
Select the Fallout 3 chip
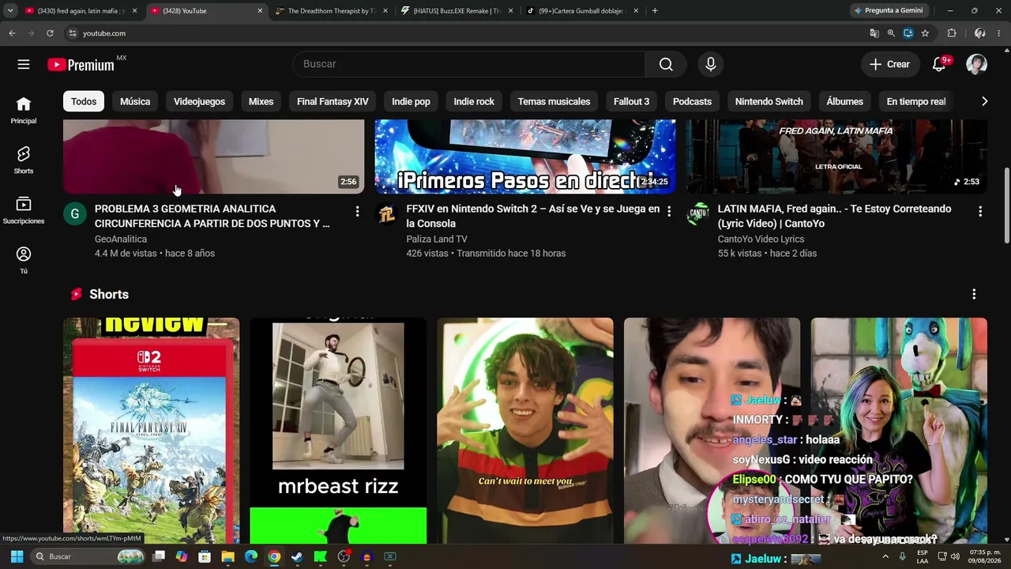631,101
